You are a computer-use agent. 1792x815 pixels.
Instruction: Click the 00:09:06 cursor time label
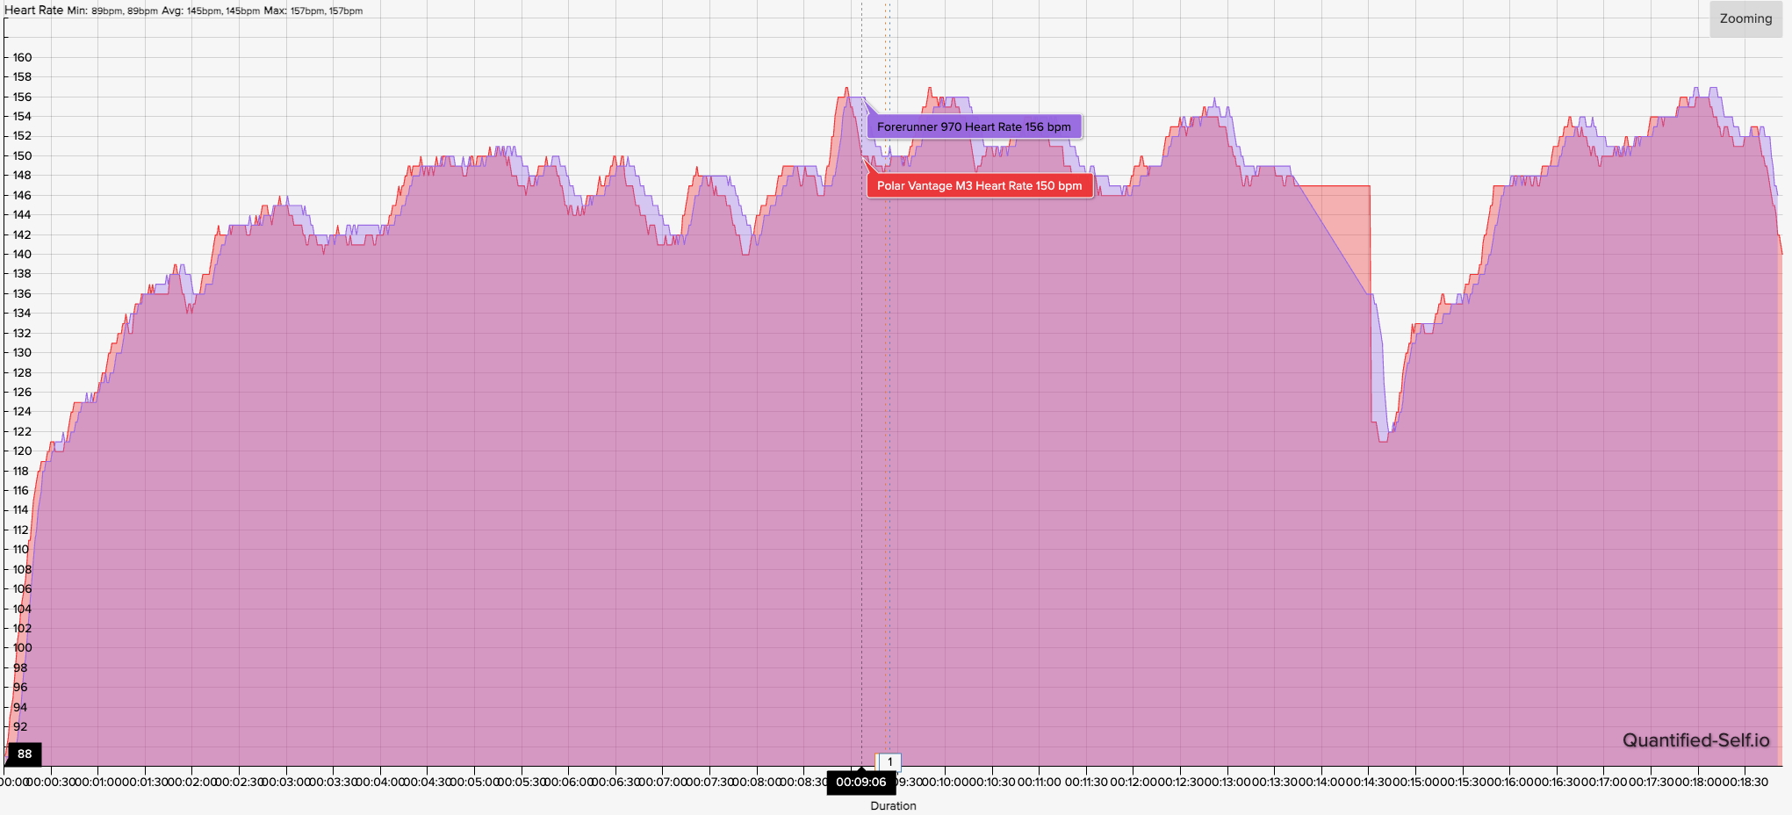click(860, 782)
